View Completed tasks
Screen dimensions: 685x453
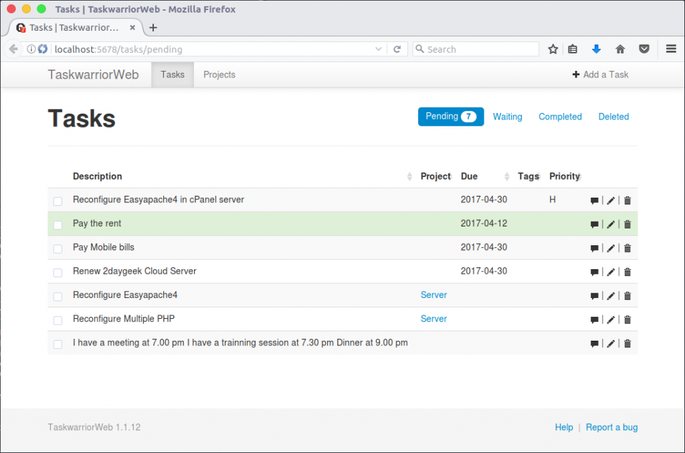(x=560, y=116)
